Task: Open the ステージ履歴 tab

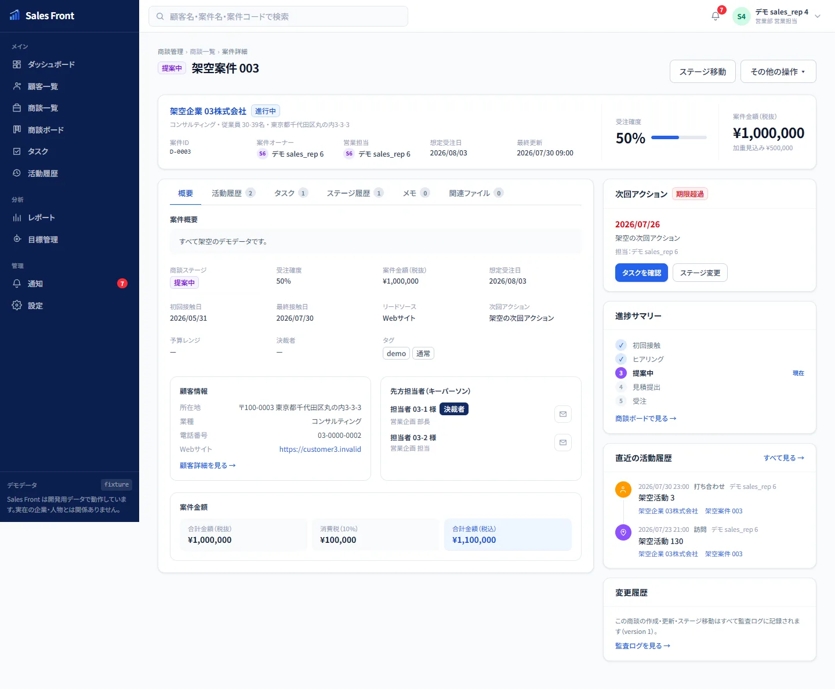Action: [x=355, y=193]
